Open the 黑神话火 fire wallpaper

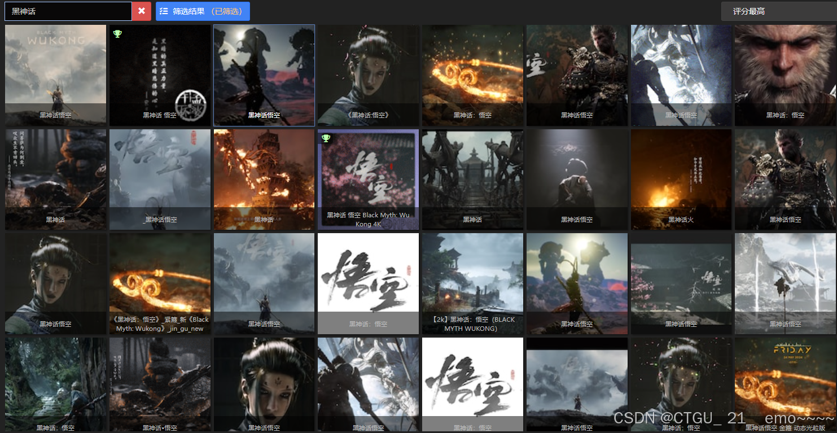click(x=681, y=180)
